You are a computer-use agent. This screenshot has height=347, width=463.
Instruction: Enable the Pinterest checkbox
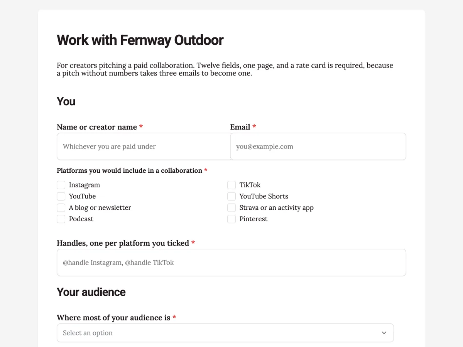point(231,219)
